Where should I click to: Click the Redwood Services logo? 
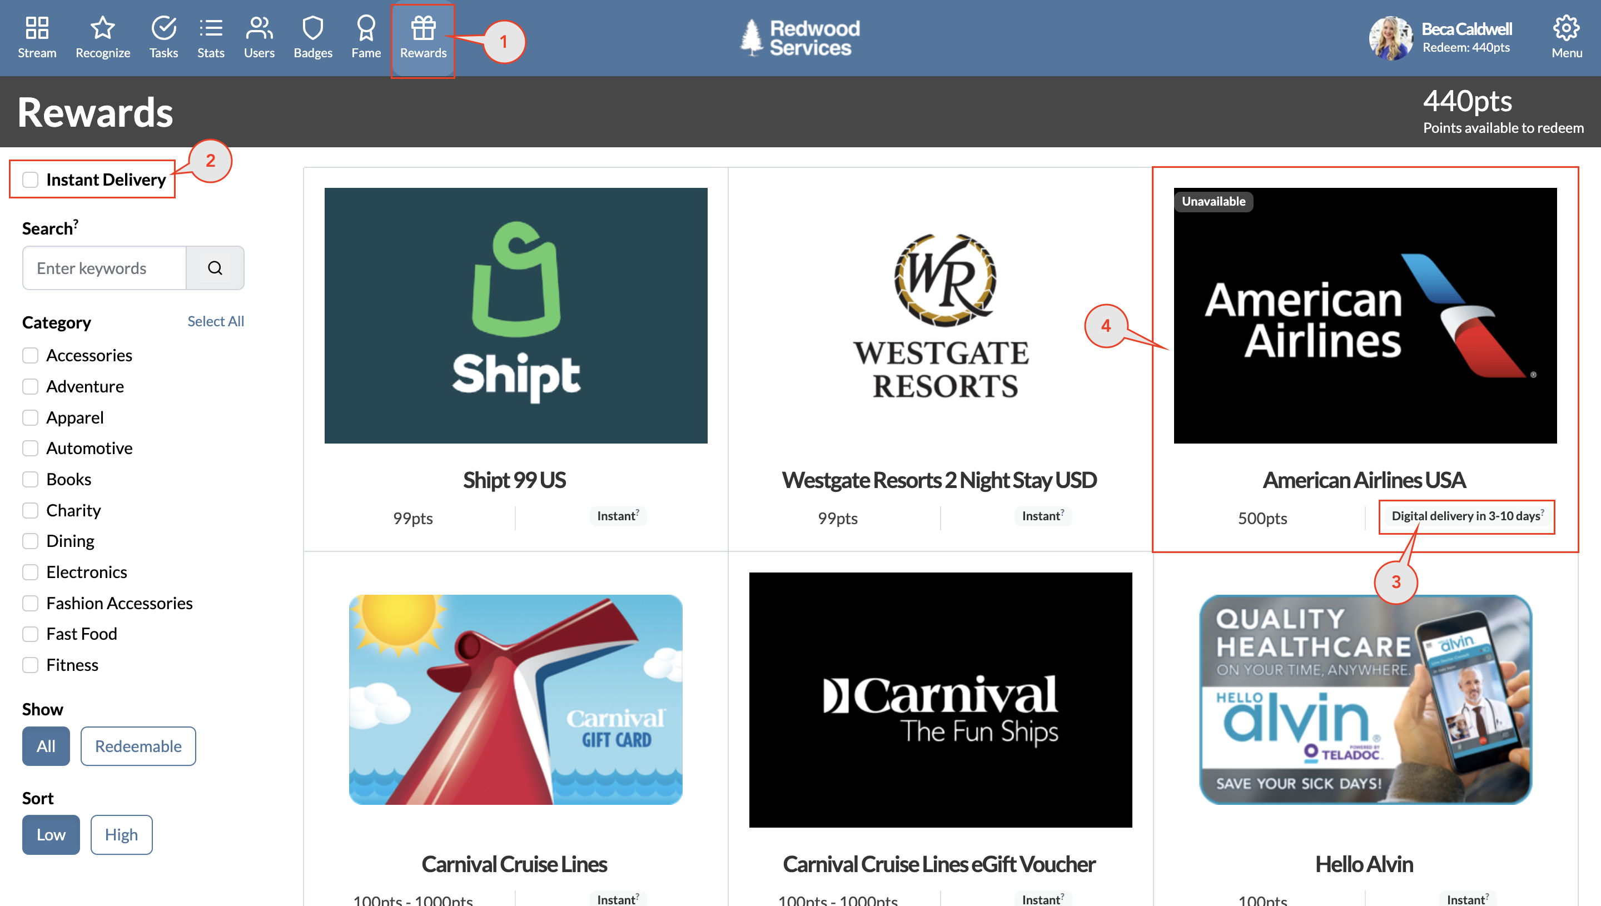pos(800,37)
